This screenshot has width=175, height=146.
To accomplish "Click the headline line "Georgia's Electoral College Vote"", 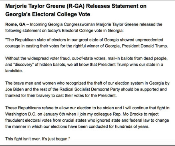I will coord(48,14).
